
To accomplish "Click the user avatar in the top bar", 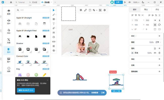I will [x=112, y=2].
